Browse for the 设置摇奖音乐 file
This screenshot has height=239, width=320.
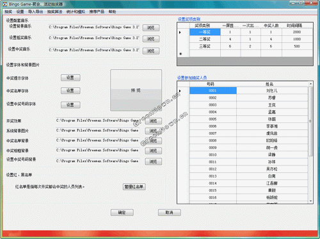point(151,39)
